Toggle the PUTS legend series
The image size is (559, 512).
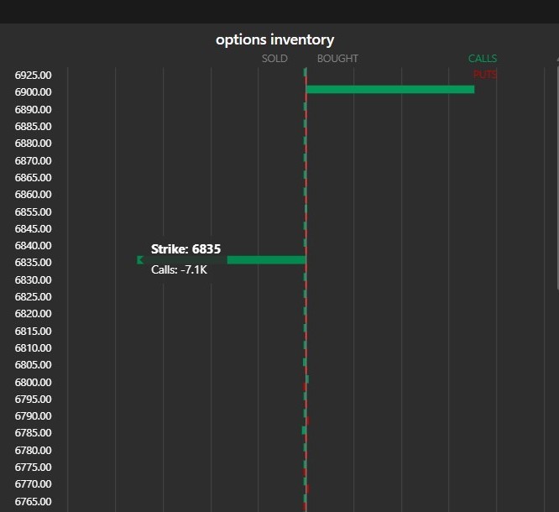point(484,75)
